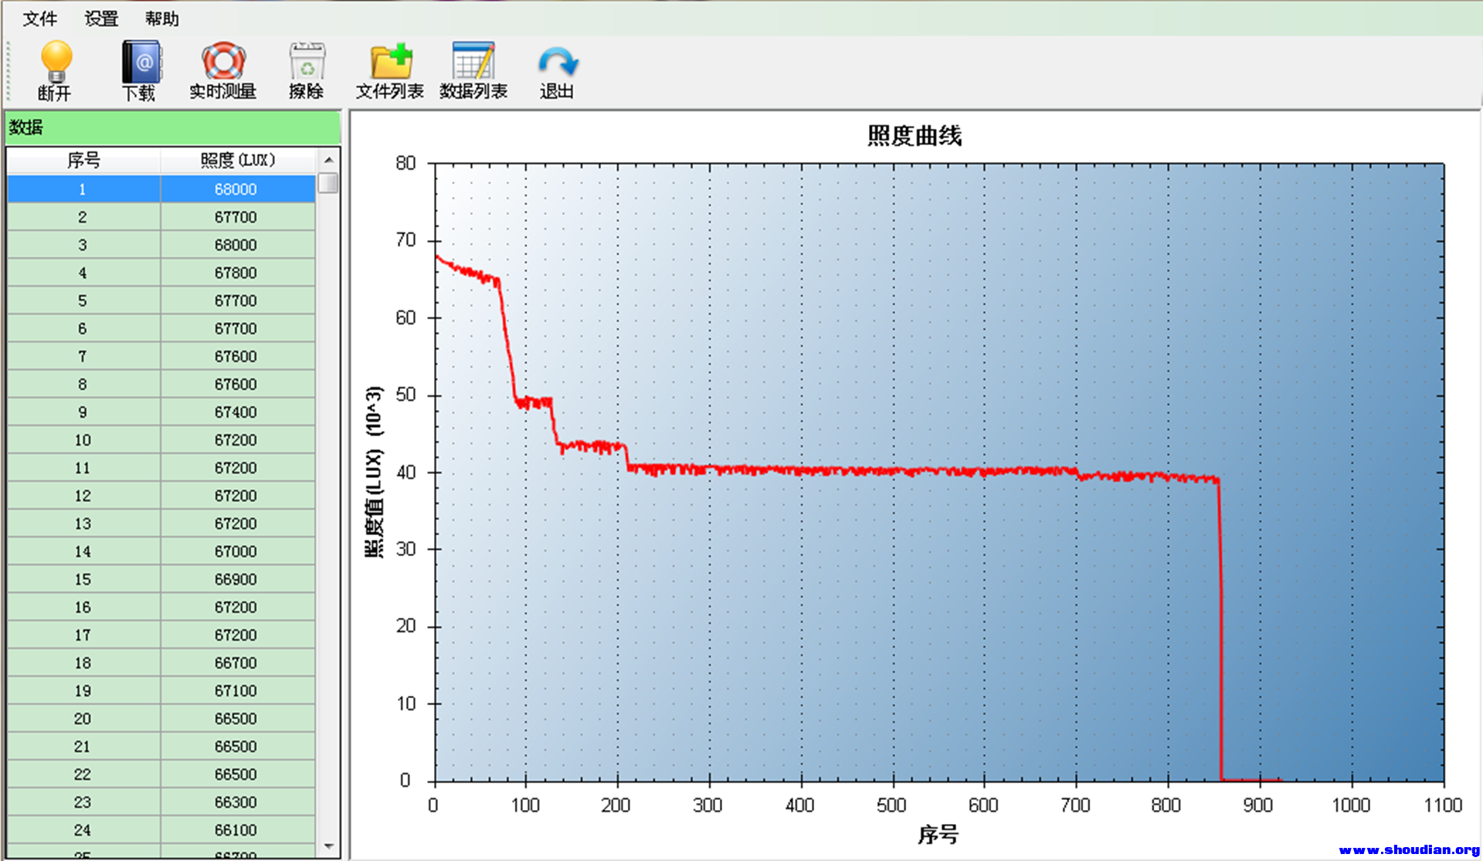
Task: Click the 照度值(LUX) y-axis label
Action: [x=374, y=471]
